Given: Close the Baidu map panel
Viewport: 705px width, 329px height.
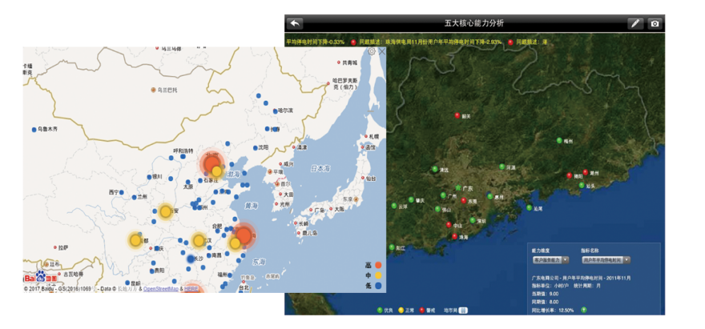Looking at the screenshot, I should (x=381, y=51).
